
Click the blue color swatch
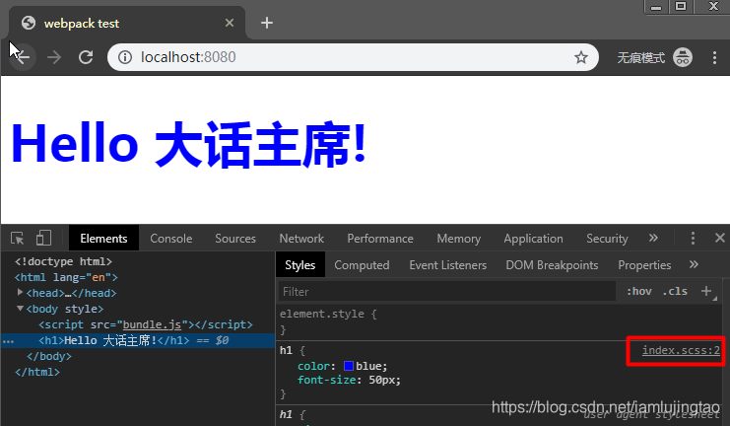(348, 366)
